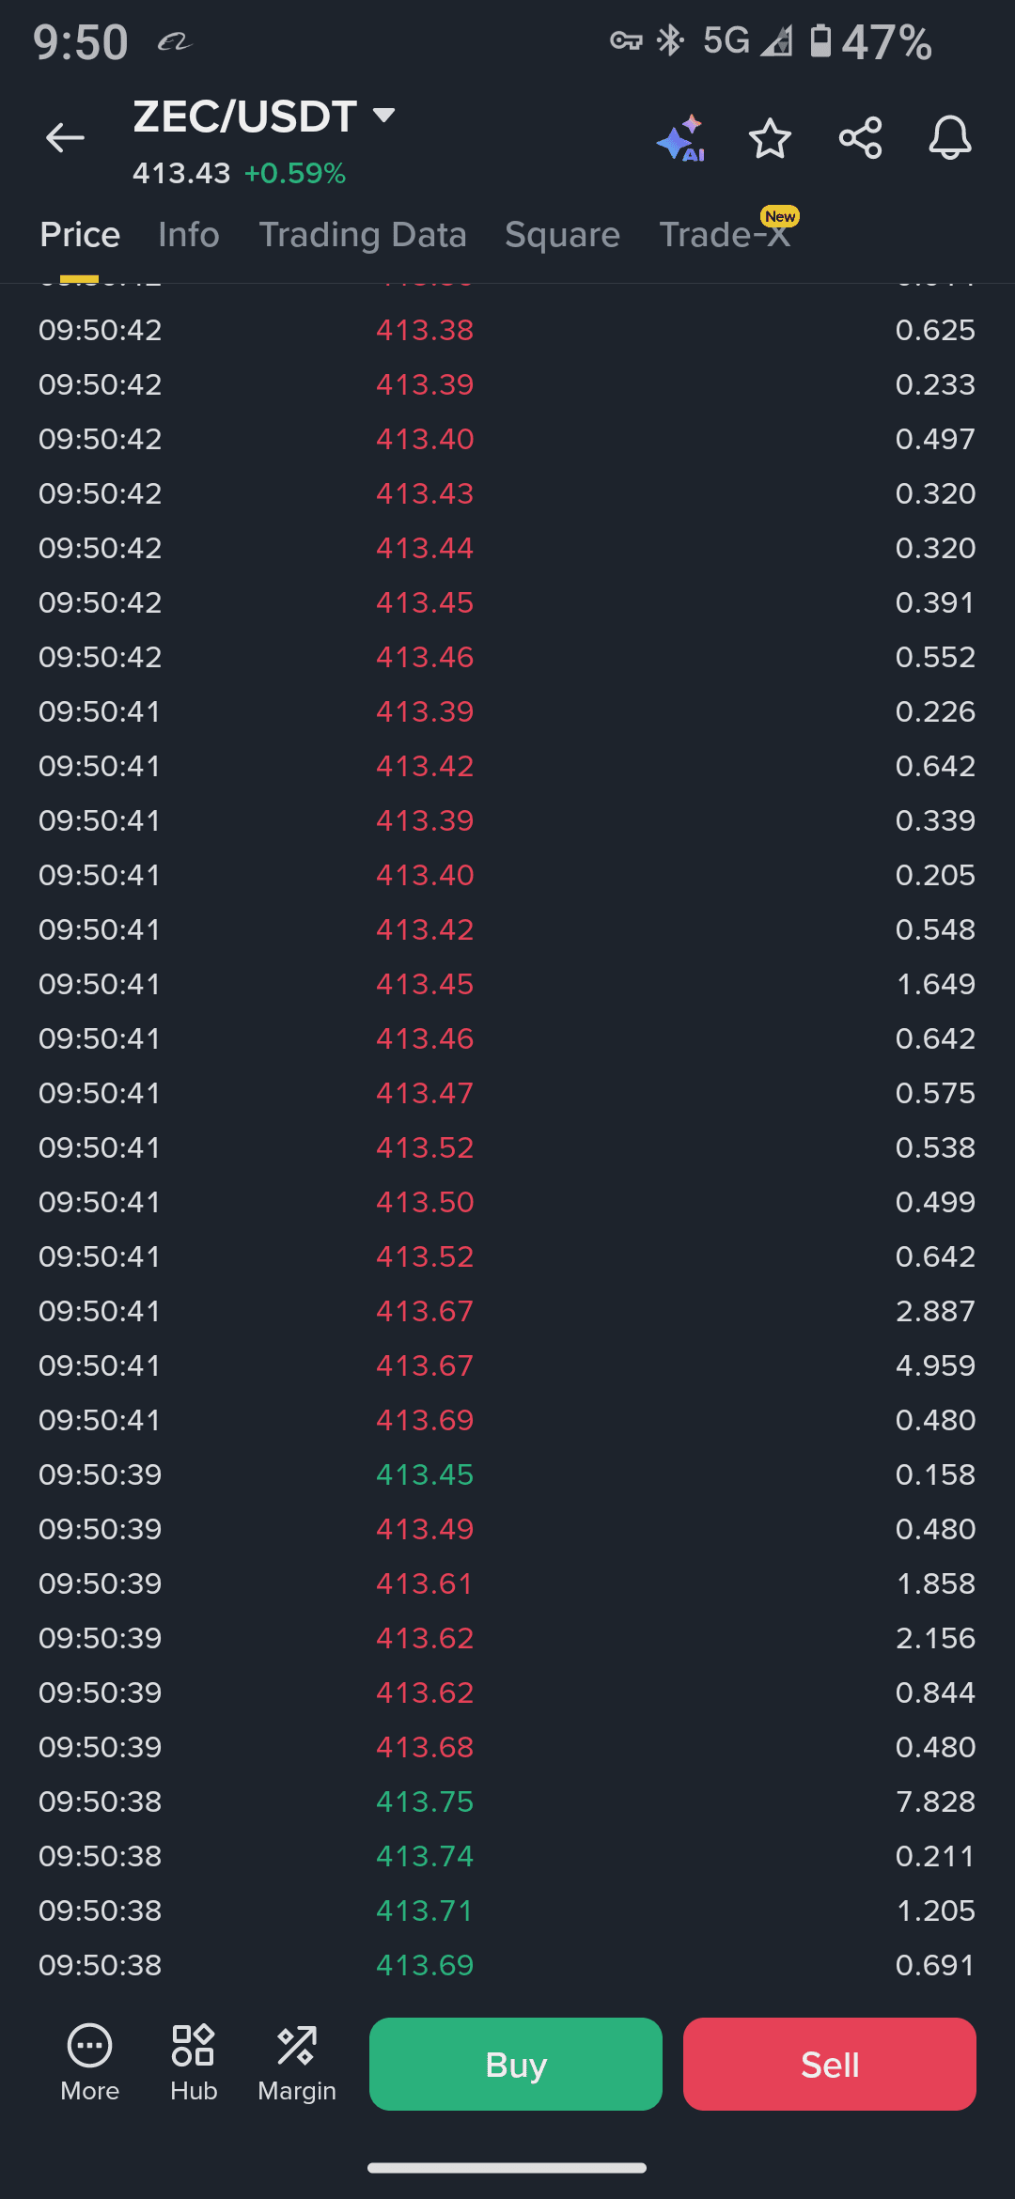Switch to the Info tab
Image resolution: width=1015 pixels, height=2199 pixels.
(x=189, y=235)
